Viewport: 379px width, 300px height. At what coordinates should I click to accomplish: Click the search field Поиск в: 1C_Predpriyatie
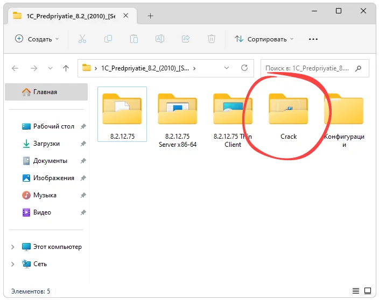click(315, 68)
